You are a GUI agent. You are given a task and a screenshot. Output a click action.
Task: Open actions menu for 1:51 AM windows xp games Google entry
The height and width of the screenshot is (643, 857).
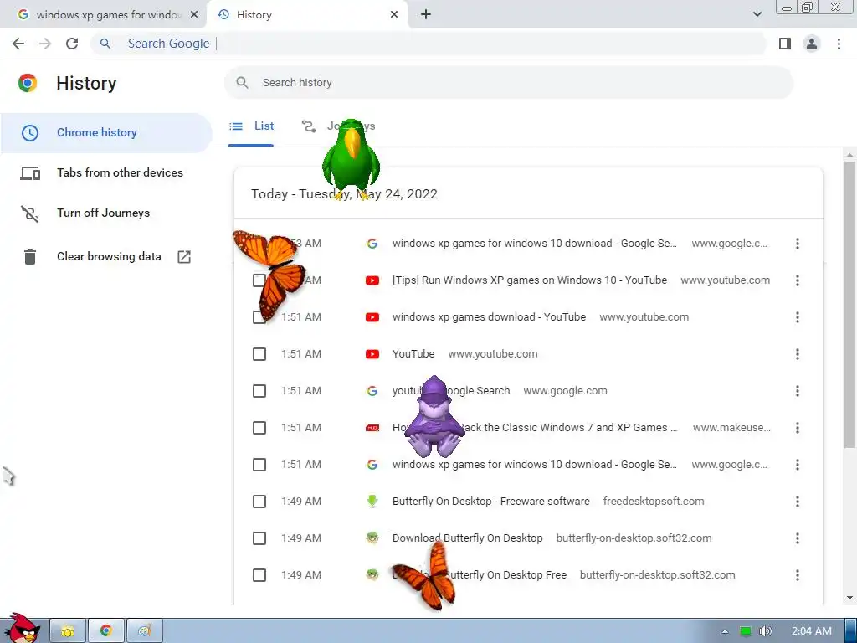pos(798,465)
